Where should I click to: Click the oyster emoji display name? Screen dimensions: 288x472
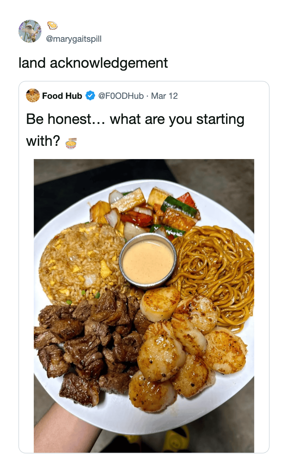click(x=52, y=25)
